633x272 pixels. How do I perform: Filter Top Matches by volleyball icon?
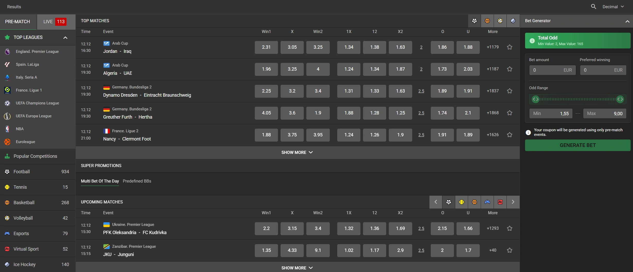(500, 21)
